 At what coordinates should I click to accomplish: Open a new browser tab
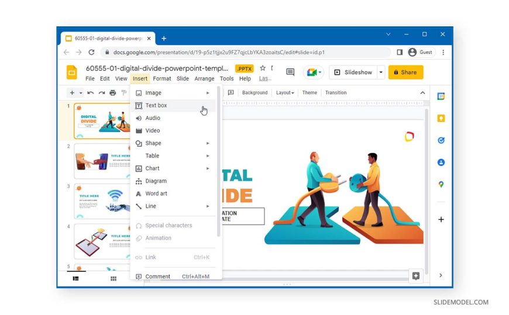(x=164, y=39)
